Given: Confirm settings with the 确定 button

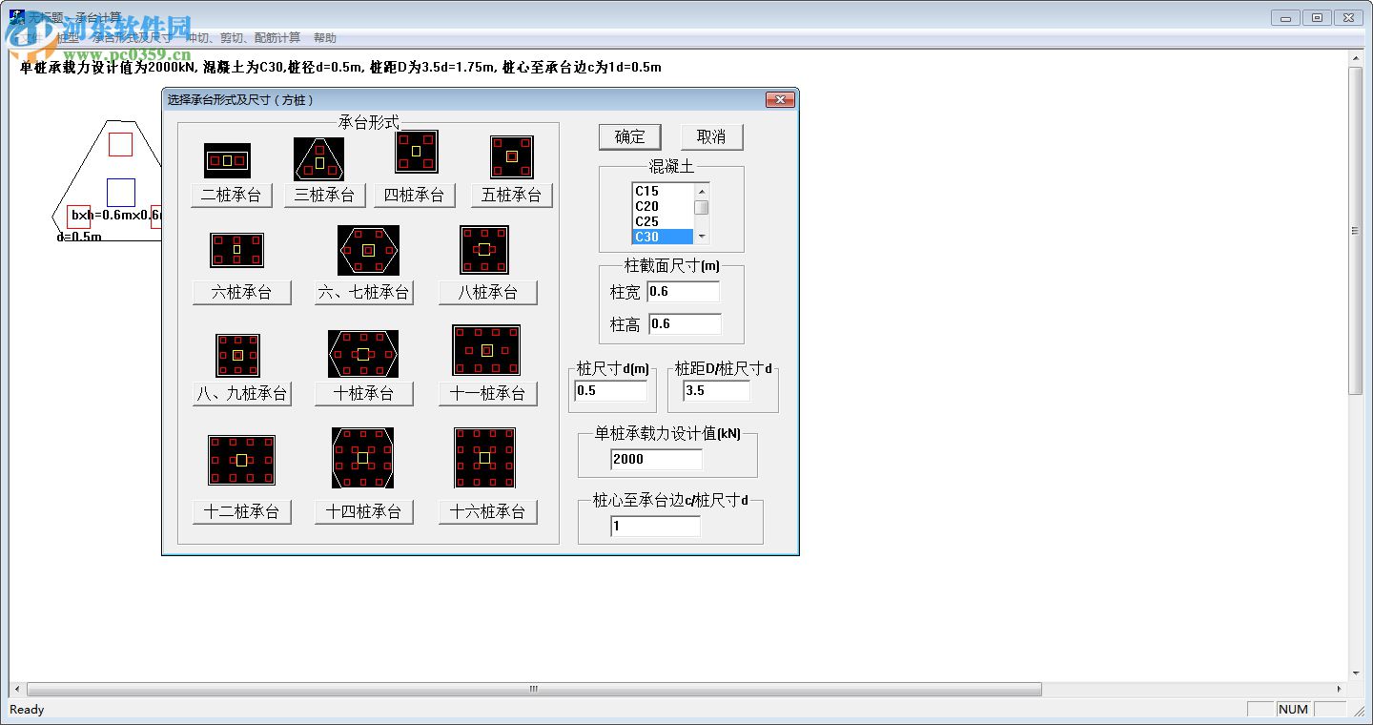Looking at the screenshot, I should tap(629, 136).
